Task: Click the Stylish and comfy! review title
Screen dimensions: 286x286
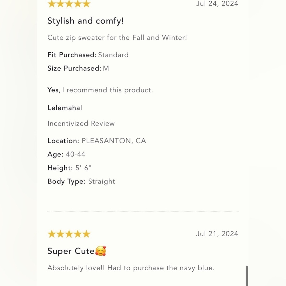Action: click(86, 21)
